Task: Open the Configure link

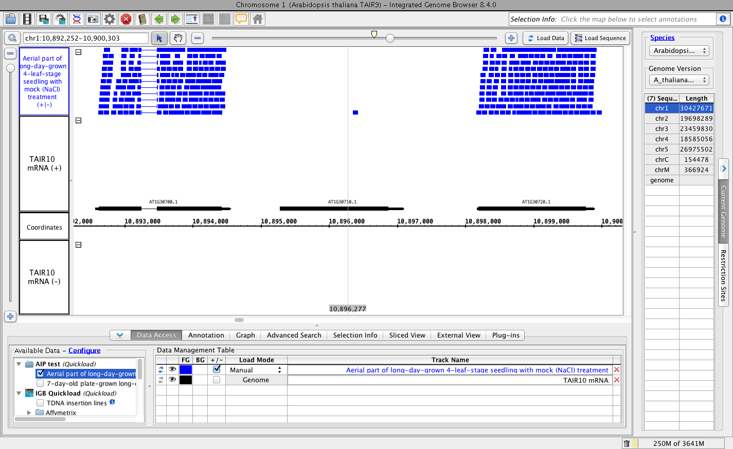Action: [x=84, y=351]
